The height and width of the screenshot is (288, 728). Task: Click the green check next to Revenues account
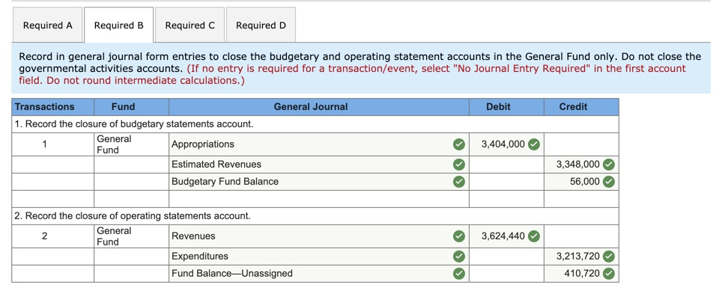click(x=458, y=236)
